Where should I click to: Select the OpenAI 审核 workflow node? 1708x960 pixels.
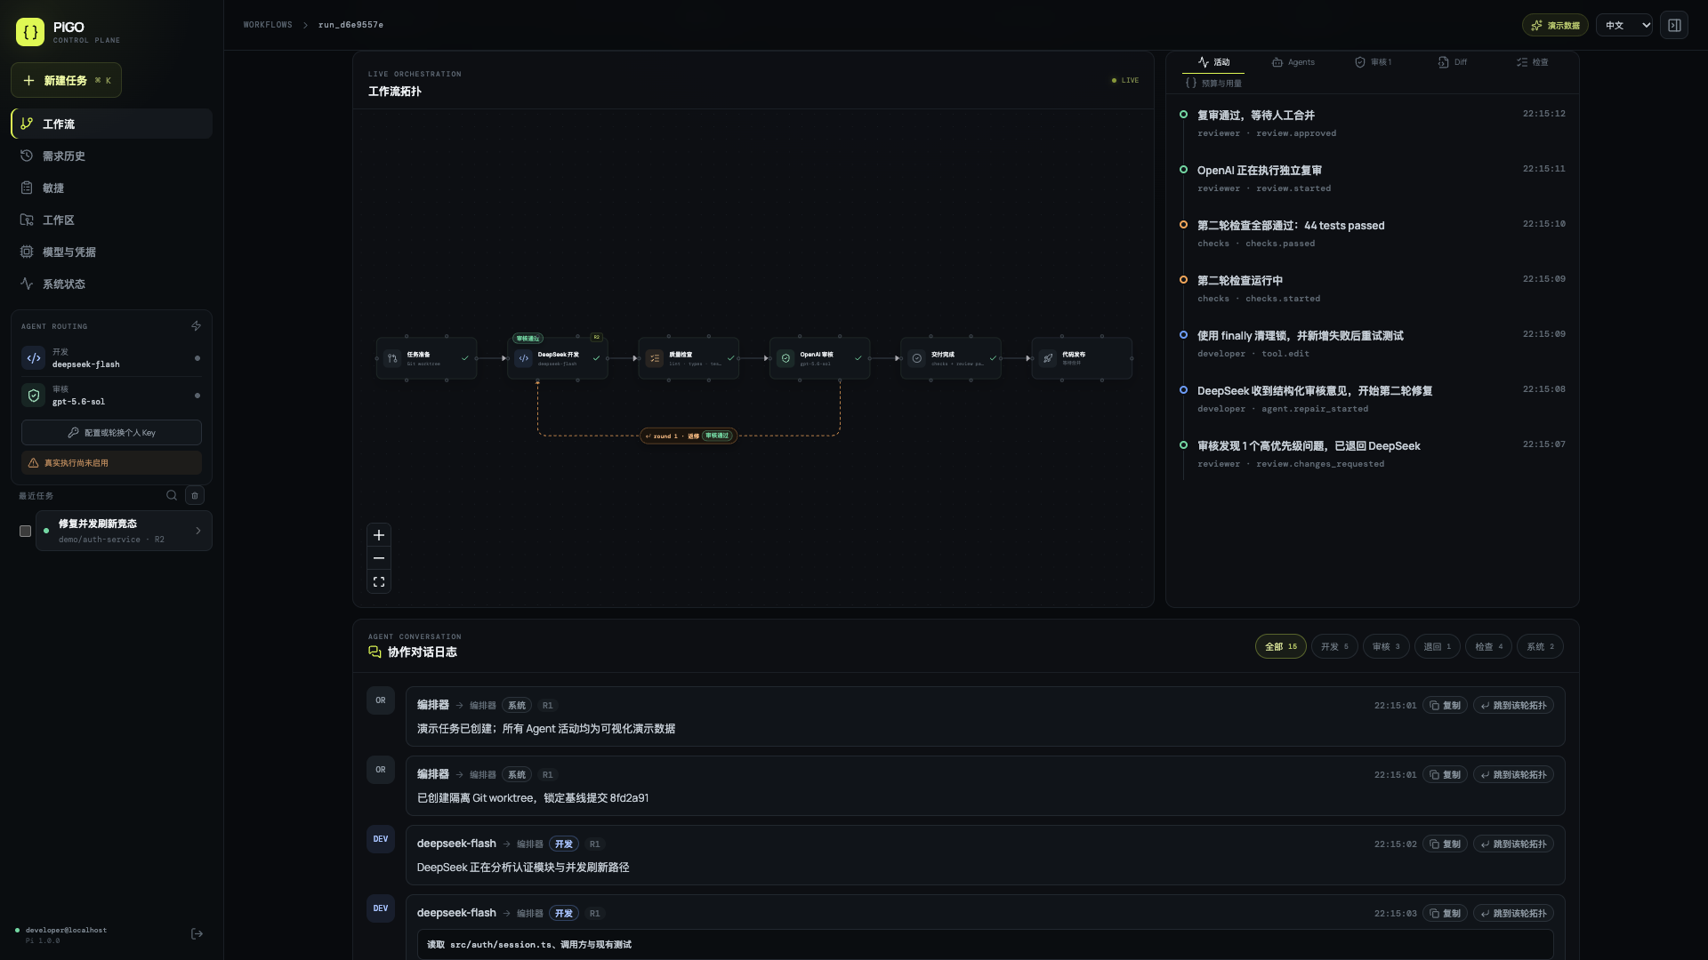pyautogui.click(x=819, y=358)
